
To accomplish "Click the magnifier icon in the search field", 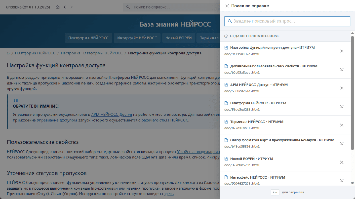I will [x=230, y=21].
